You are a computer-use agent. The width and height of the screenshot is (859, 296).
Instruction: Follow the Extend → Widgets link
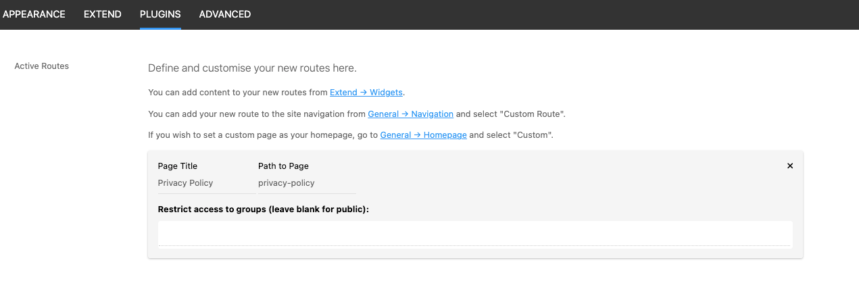point(366,92)
